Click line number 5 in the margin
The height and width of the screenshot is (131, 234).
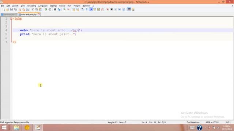point(6,34)
